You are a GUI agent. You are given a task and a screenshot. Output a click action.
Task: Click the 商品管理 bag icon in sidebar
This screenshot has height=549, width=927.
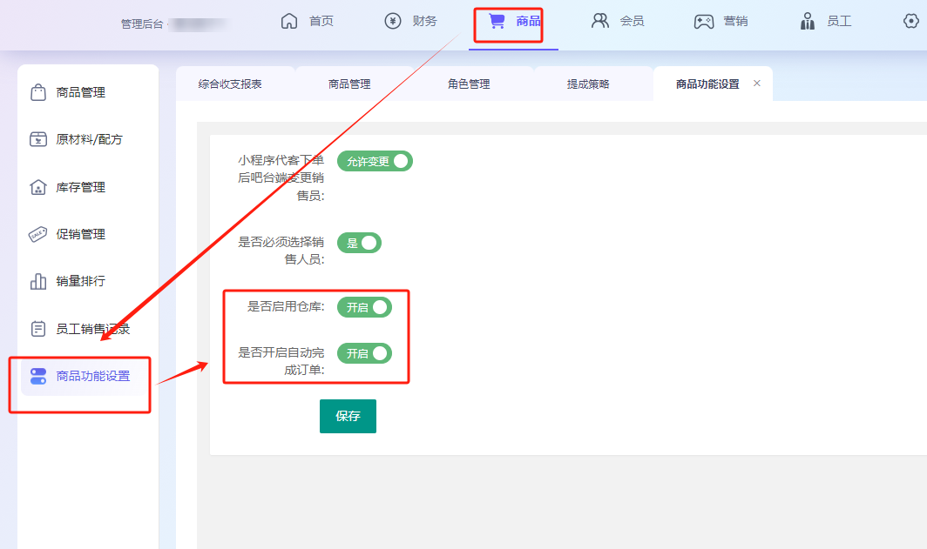coord(38,92)
